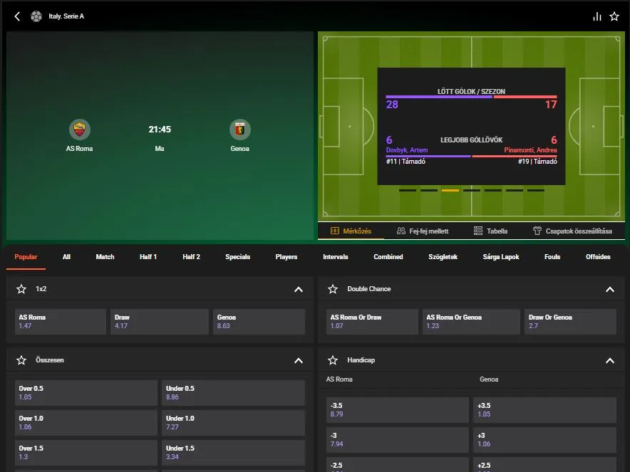
Task: Select the Mérkőzés panel icon
Action: (x=333, y=231)
